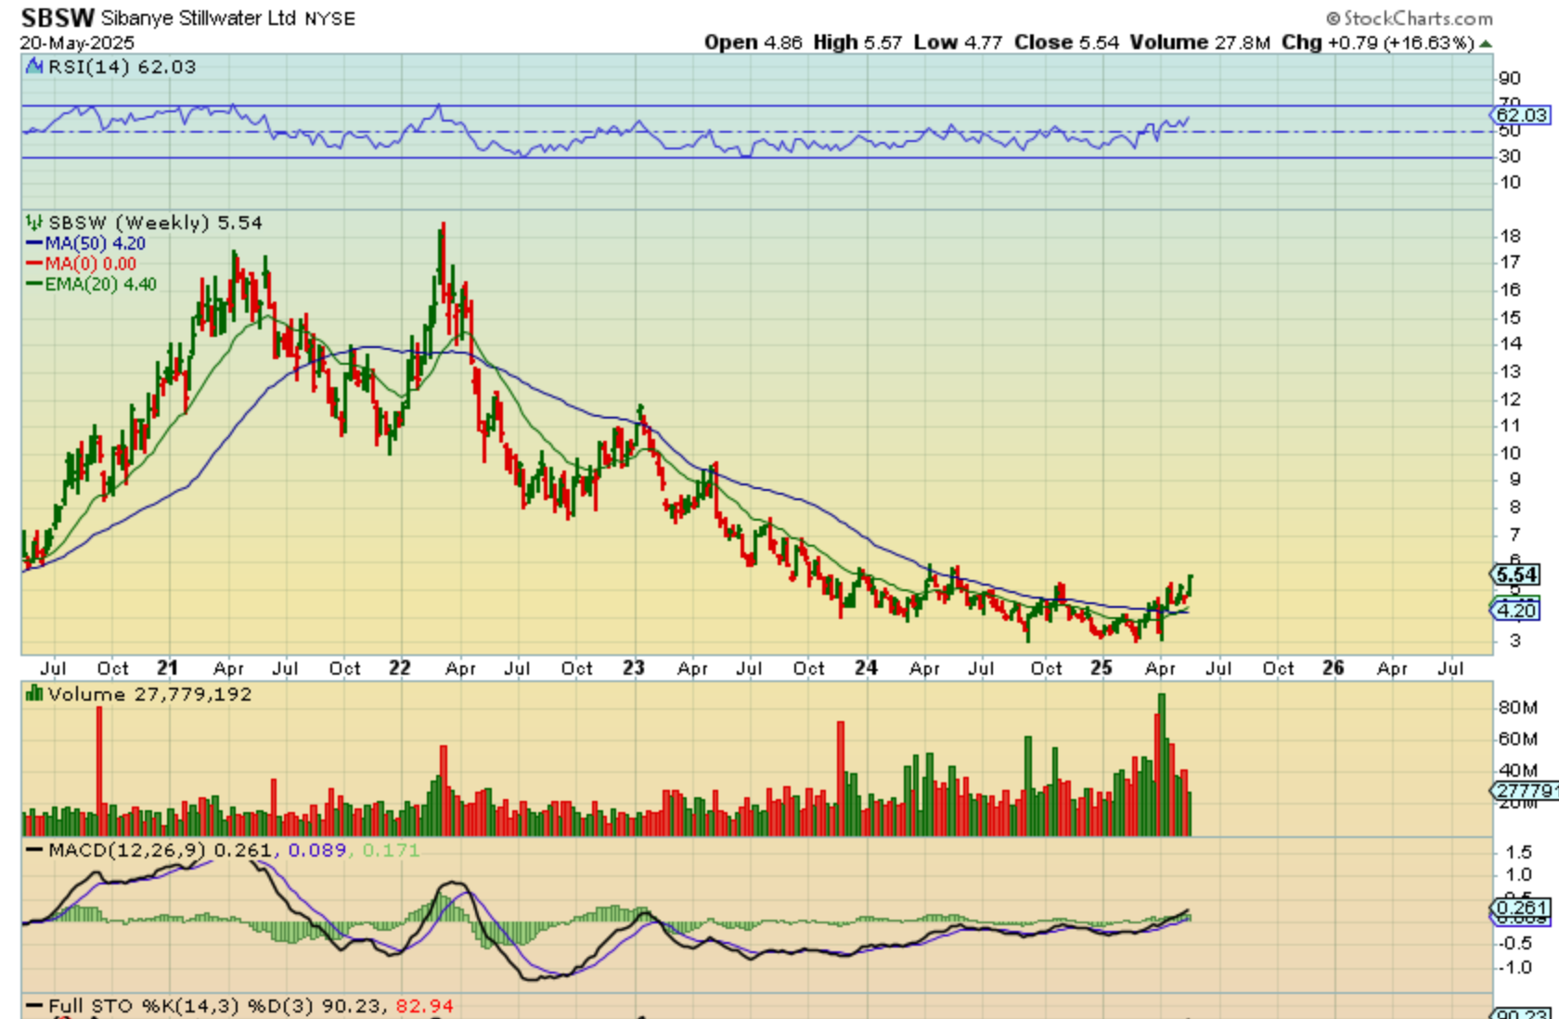Click the 80M label on the volume axis
This screenshot has width=1559, height=1019.
pos(1517,707)
